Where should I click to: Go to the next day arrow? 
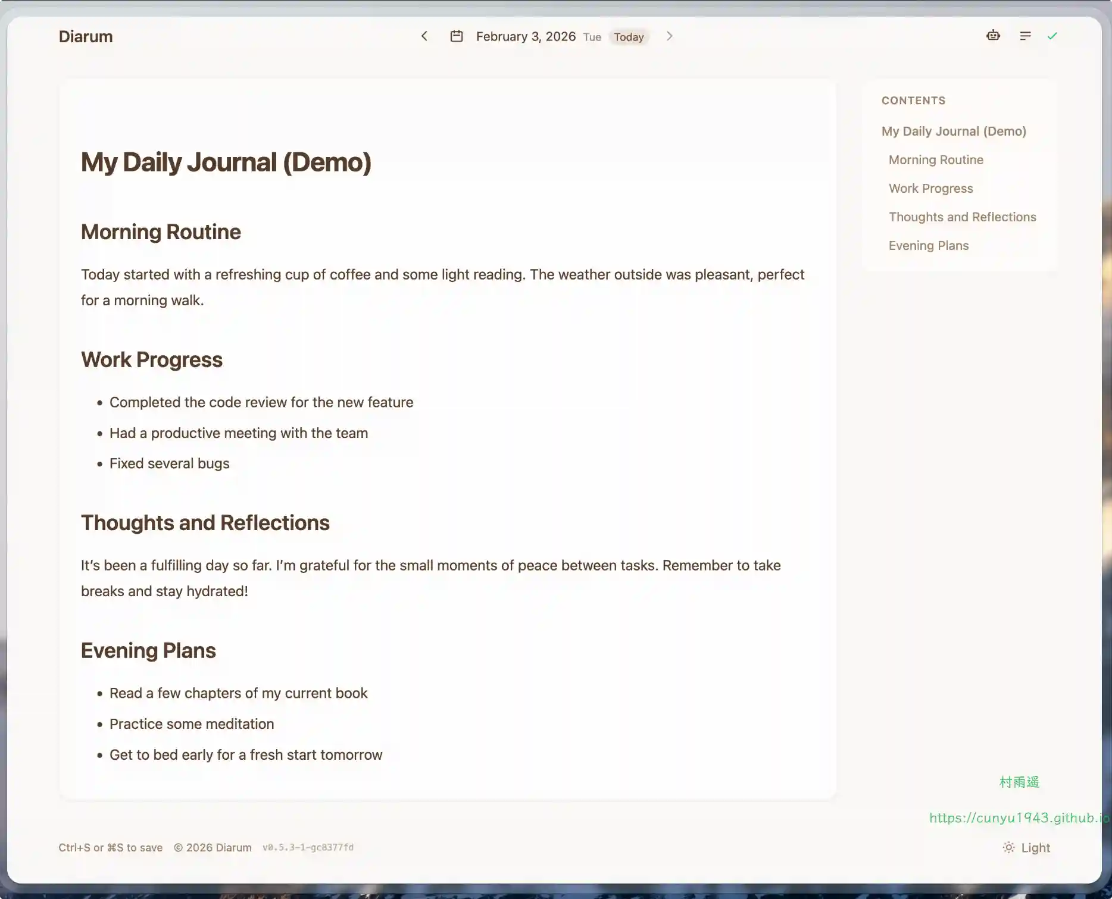(x=669, y=36)
